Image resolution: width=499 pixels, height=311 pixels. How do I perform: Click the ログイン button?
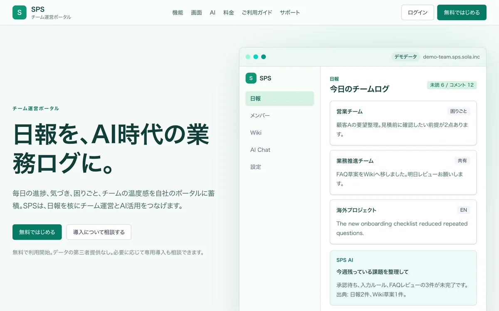click(x=417, y=12)
